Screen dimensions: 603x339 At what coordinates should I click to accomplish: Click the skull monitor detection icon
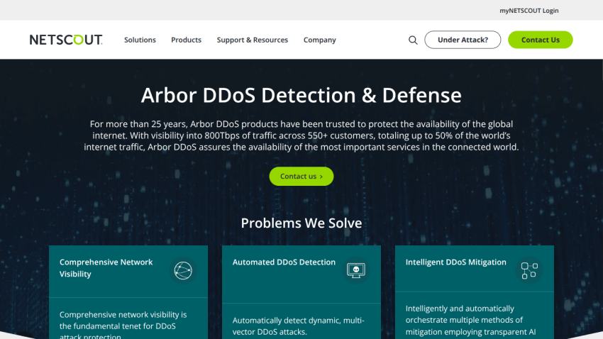tap(356, 271)
